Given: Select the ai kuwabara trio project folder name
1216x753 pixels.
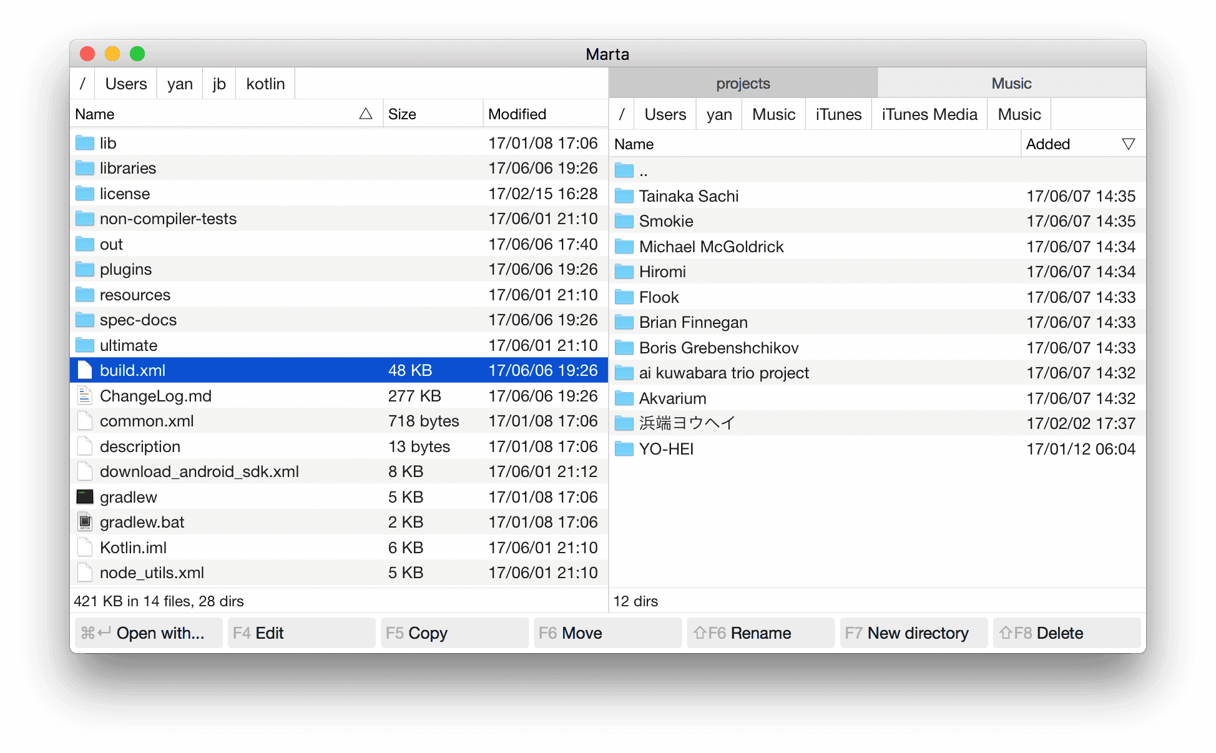Looking at the screenshot, I should click(723, 373).
